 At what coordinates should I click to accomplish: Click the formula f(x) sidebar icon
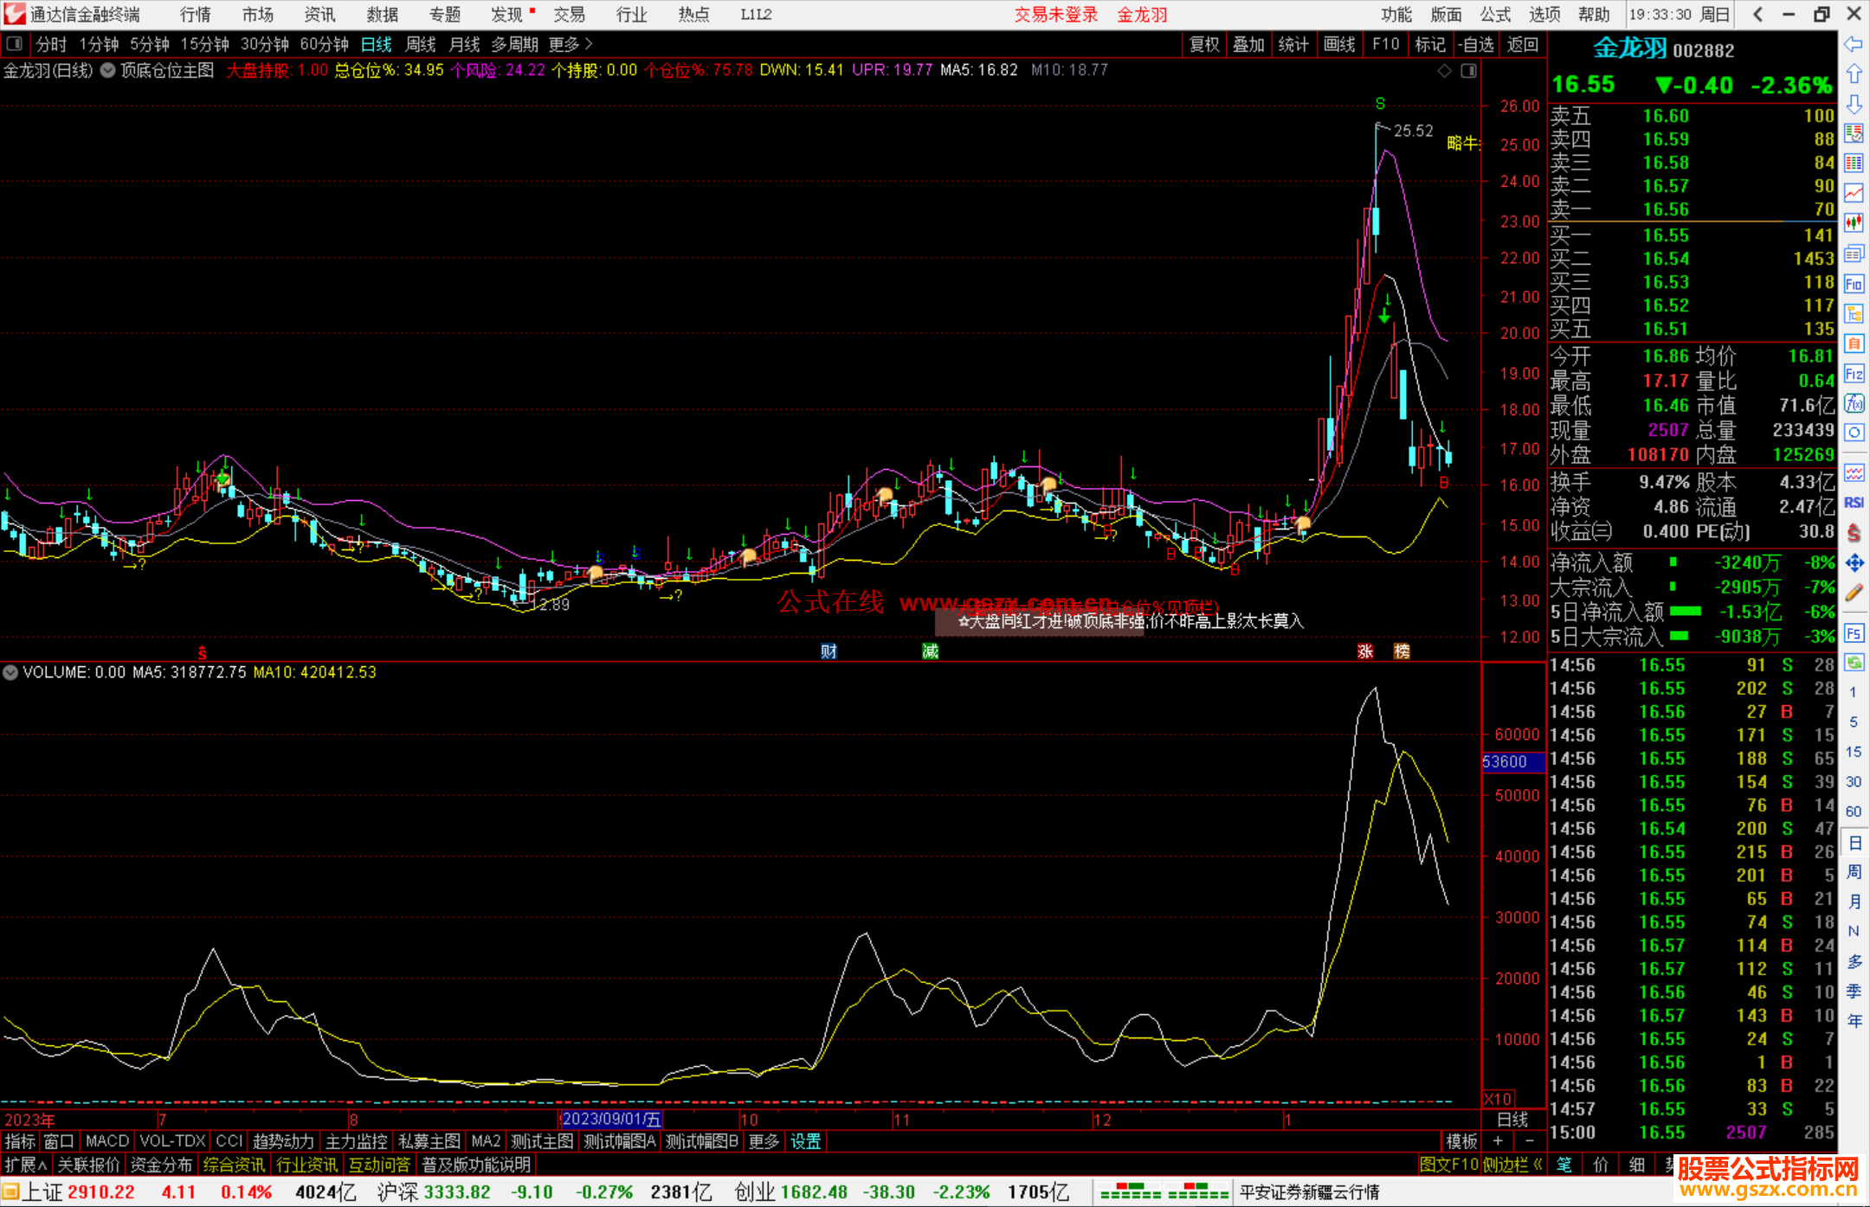coord(1854,403)
